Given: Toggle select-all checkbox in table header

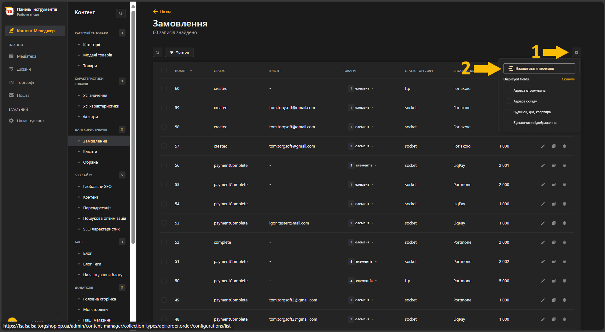Looking at the screenshot, I should (x=164, y=71).
